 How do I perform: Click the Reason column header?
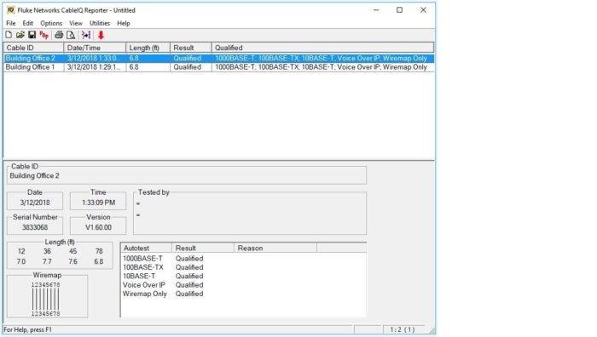275,248
